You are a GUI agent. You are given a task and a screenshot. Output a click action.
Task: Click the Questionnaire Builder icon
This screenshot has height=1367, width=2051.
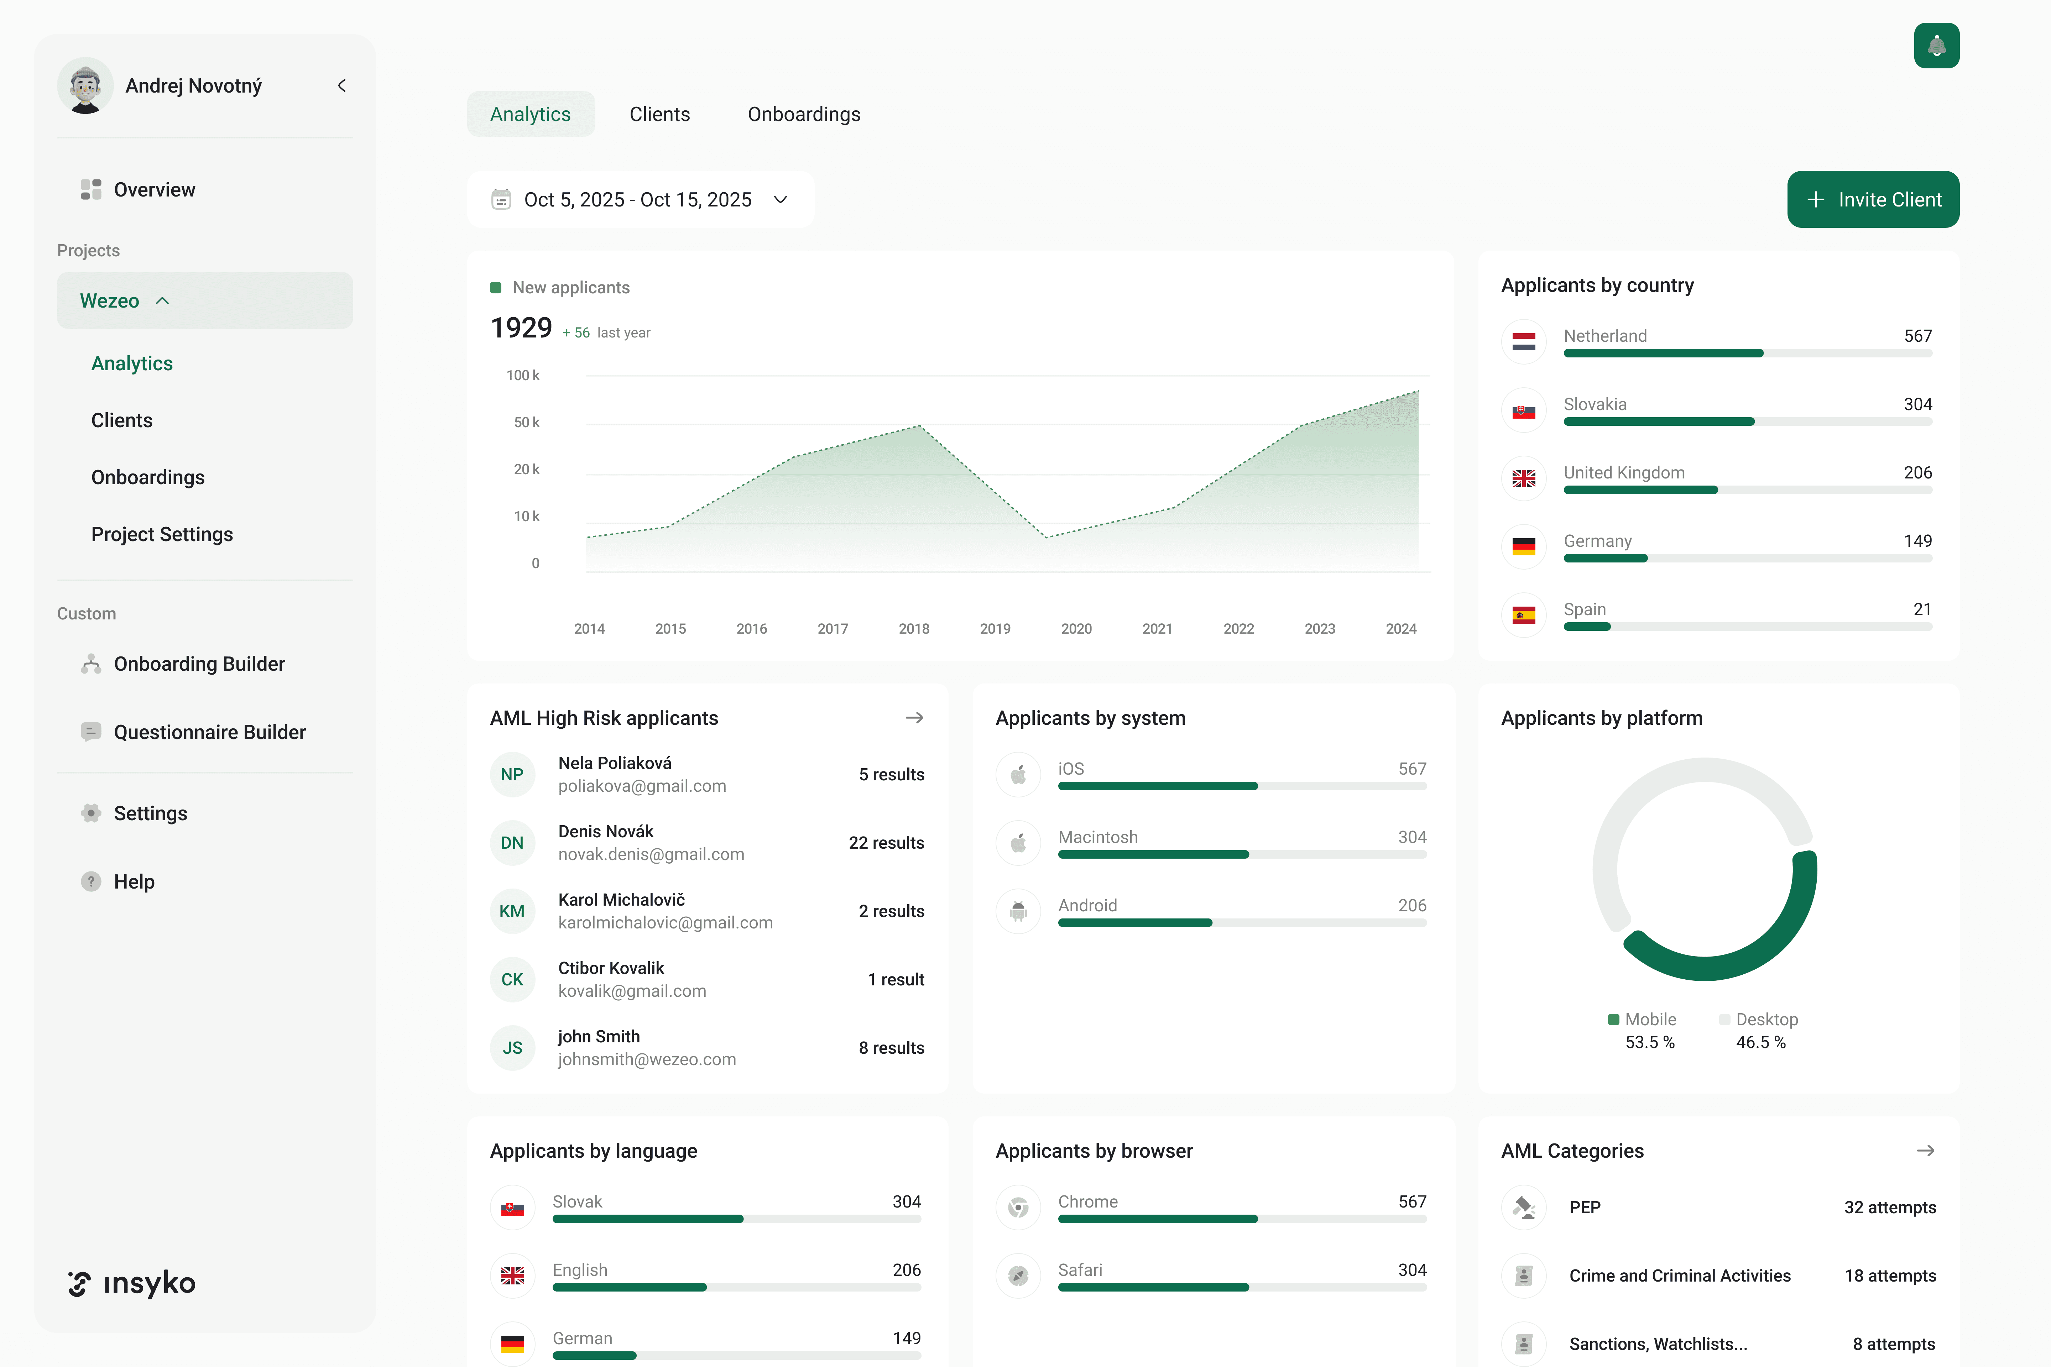coord(91,732)
